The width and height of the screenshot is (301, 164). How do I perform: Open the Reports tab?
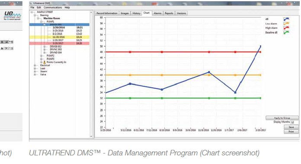pyautogui.click(x=169, y=13)
